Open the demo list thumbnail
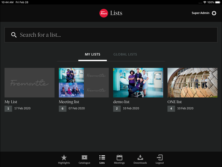This screenshot has height=167, width=222. [138, 83]
